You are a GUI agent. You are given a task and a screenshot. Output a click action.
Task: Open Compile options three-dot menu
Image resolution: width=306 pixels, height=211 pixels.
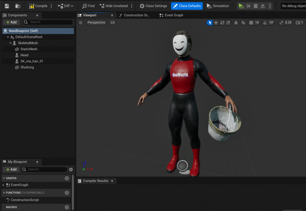tap(51, 6)
